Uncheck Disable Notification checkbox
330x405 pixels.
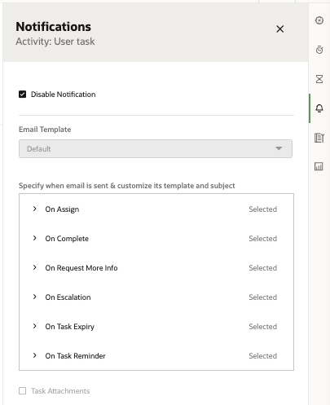point(22,95)
